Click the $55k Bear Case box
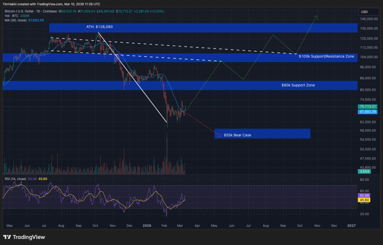This screenshot has width=383, height=245. pos(262,134)
